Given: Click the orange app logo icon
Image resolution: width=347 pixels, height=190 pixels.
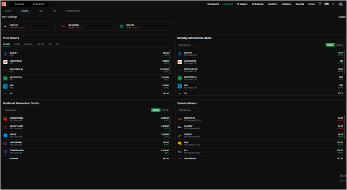Looking at the screenshot, I should [4, 4].
